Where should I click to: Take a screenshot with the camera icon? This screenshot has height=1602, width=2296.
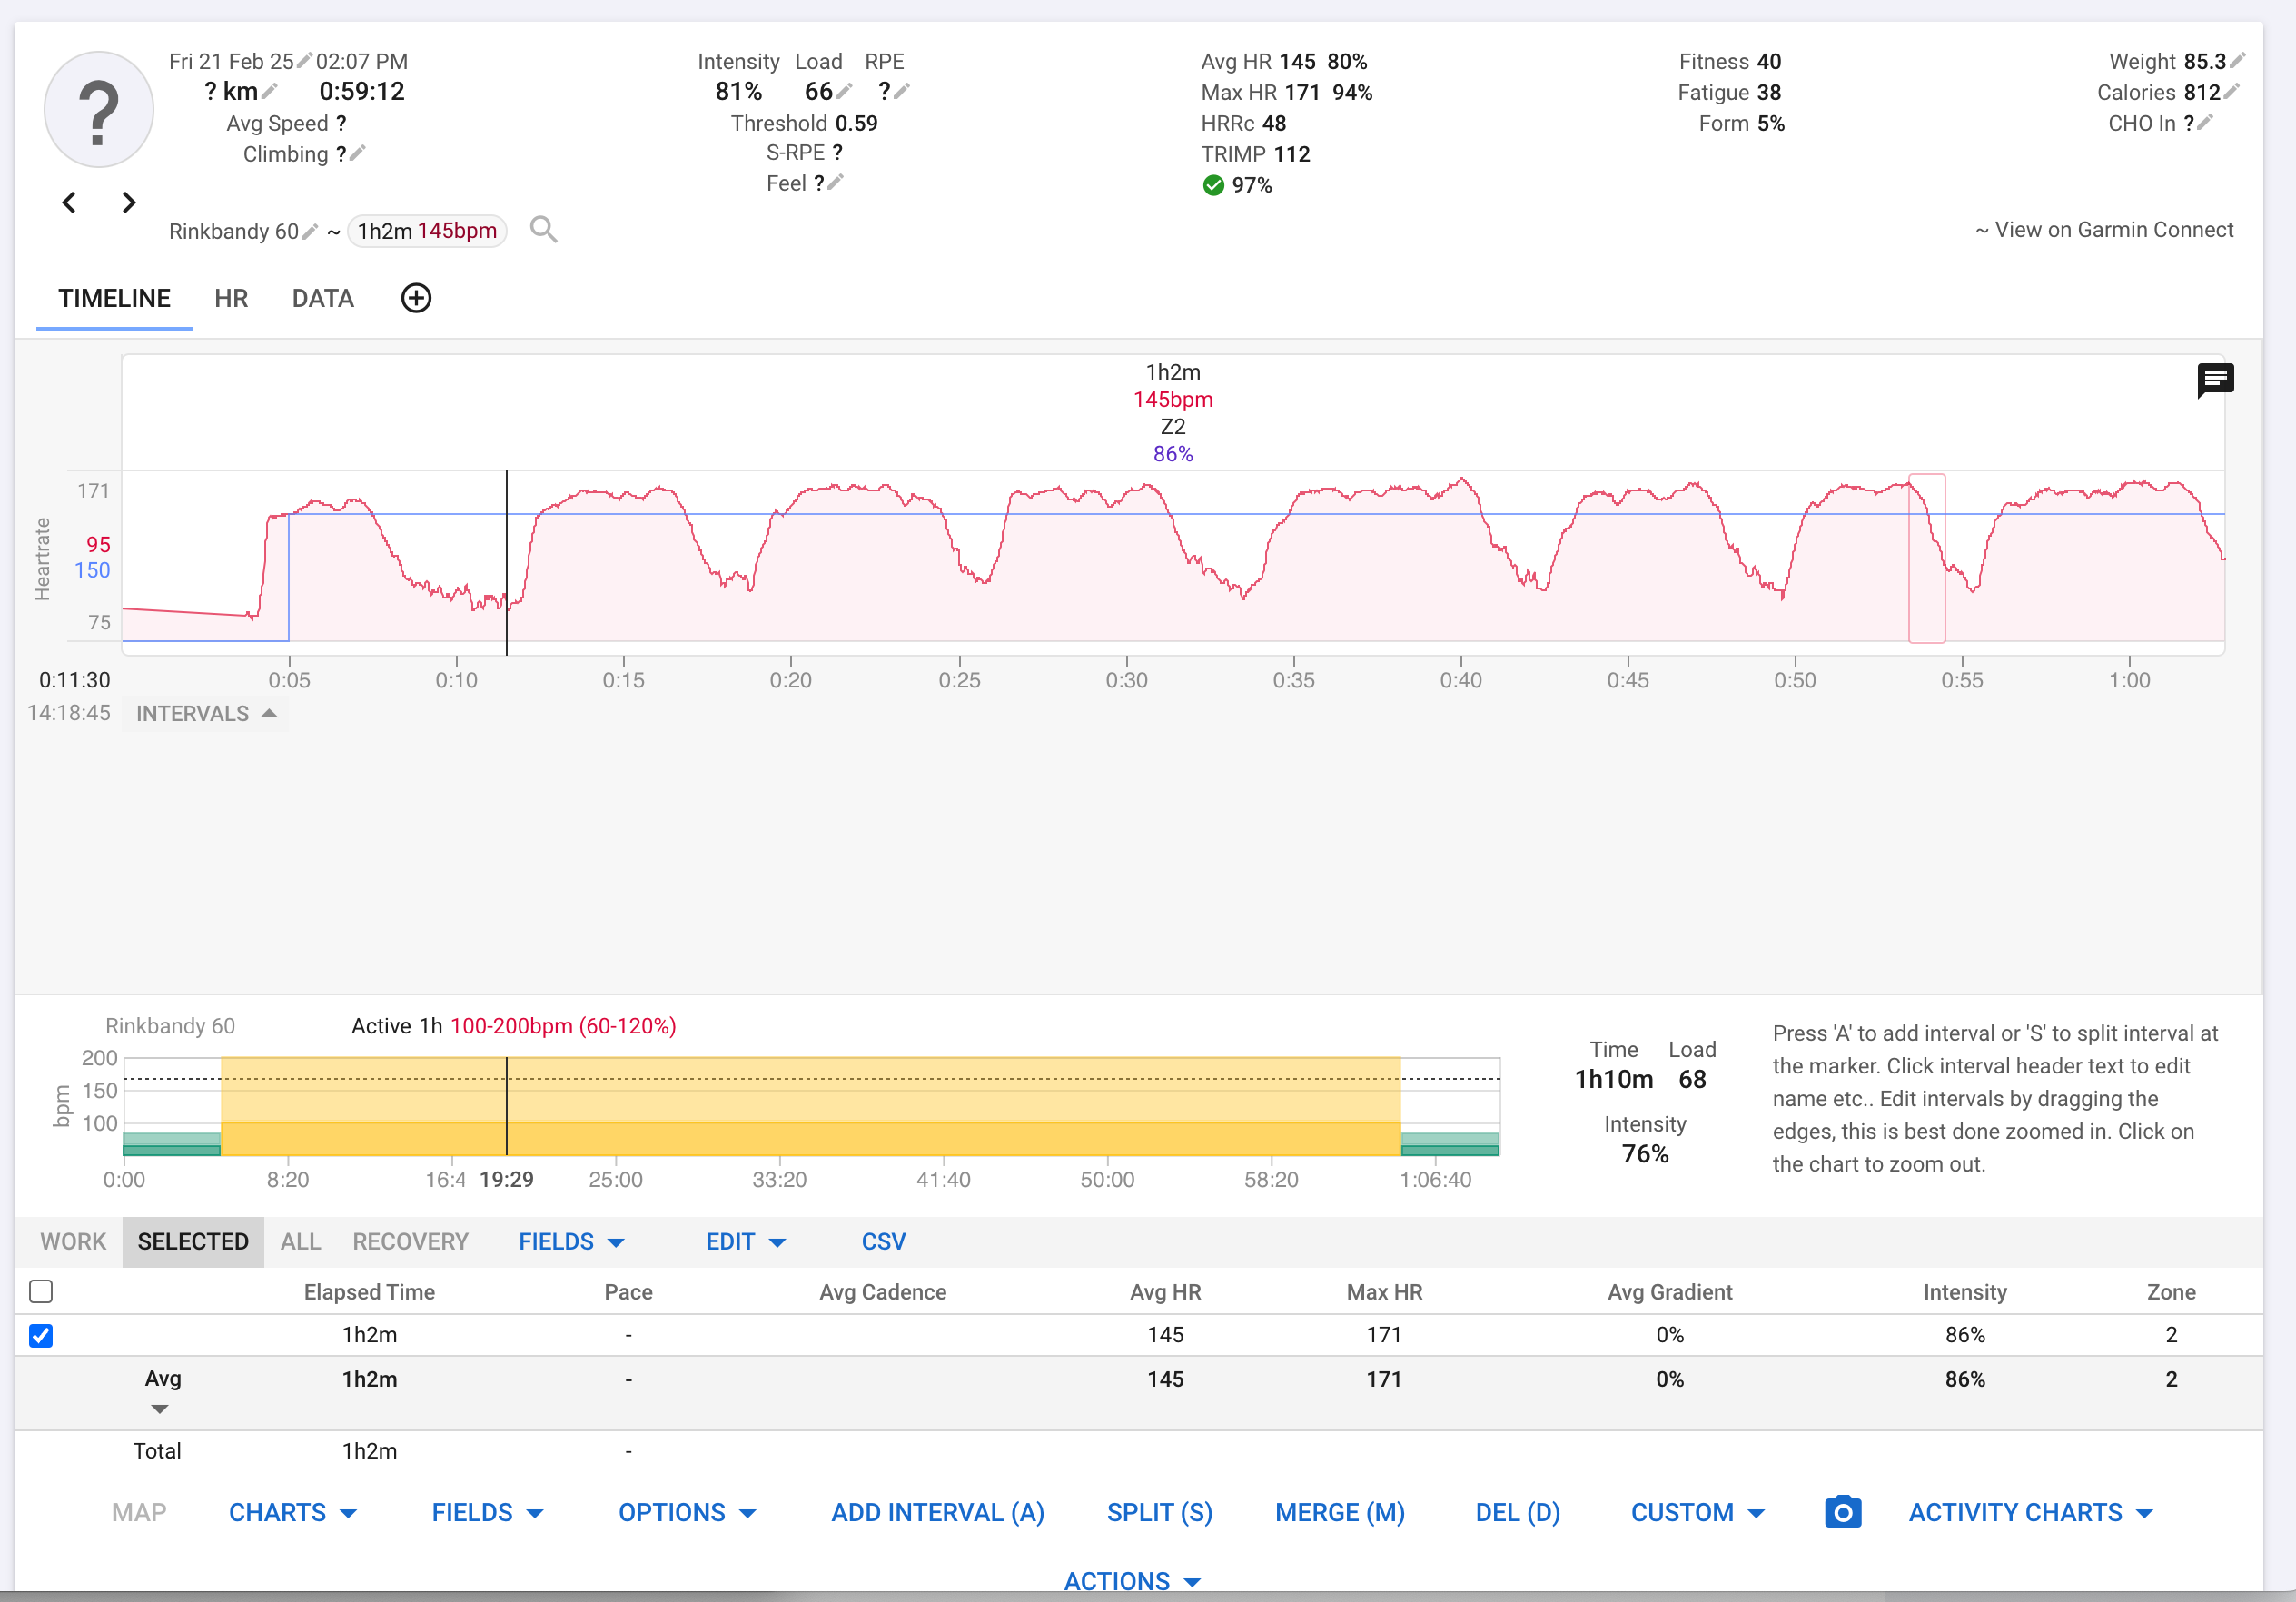coord(1842,1512)
